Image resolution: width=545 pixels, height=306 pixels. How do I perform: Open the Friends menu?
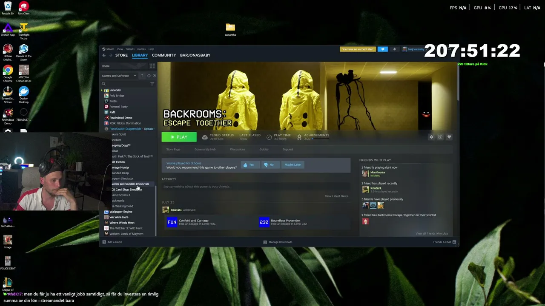click(130, 49)
